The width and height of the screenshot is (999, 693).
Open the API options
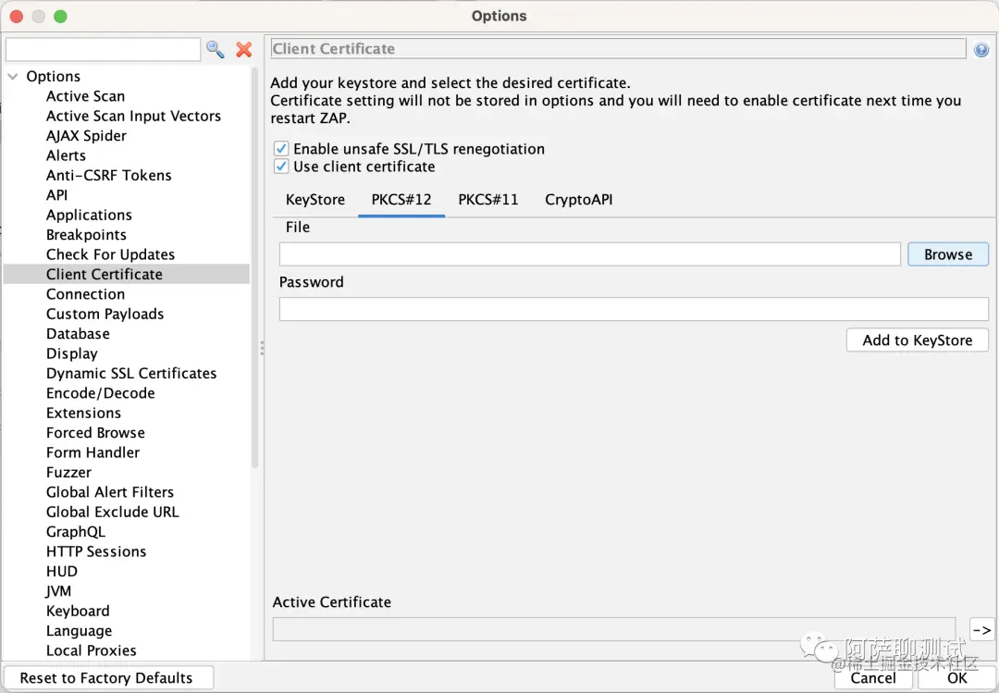[x=56, y=195]
